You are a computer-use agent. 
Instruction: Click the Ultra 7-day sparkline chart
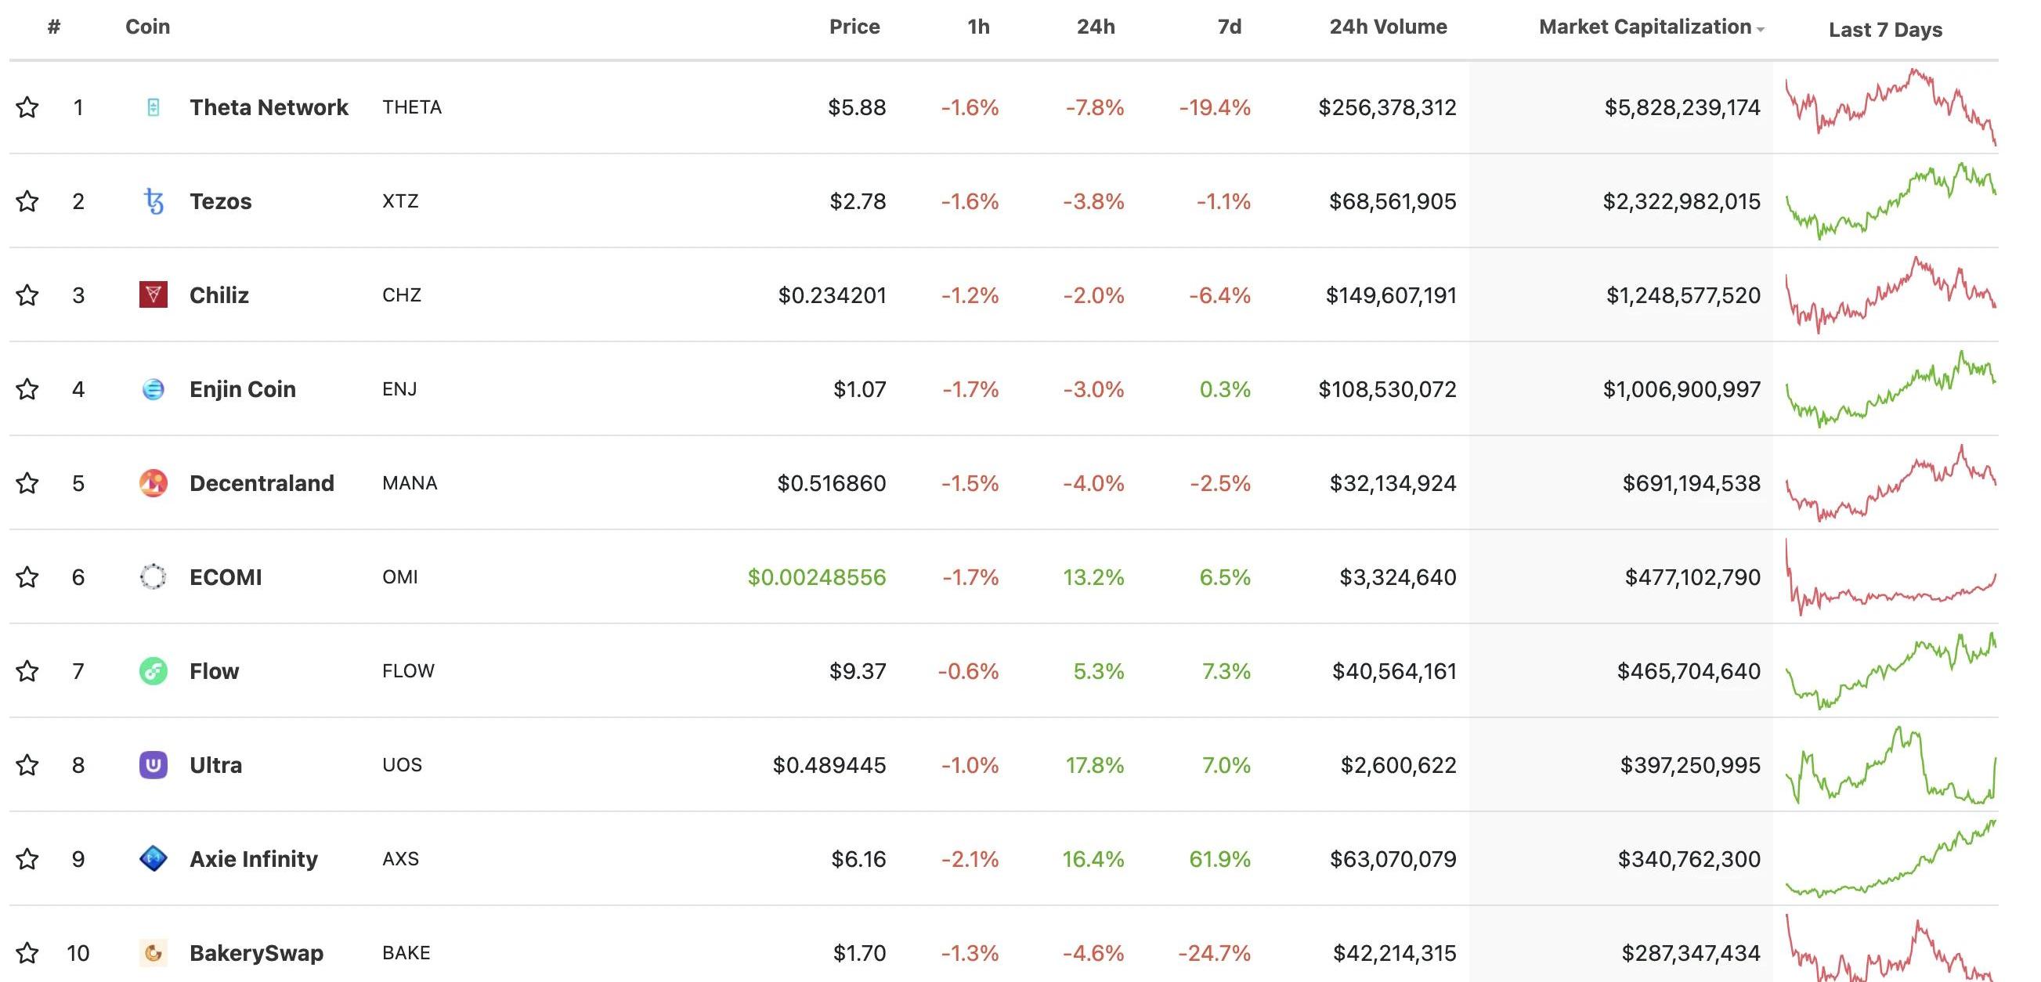1891,765
